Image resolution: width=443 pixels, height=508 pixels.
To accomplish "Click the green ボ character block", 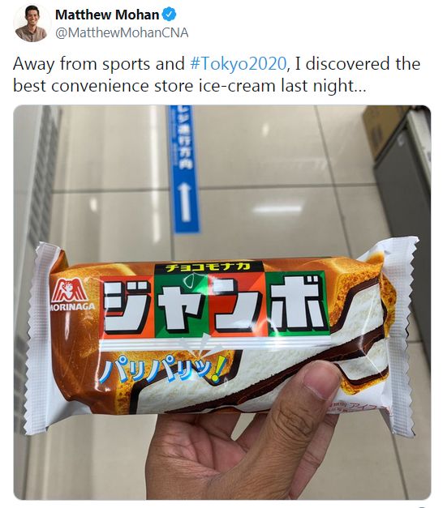I will (x=299, y=304).
